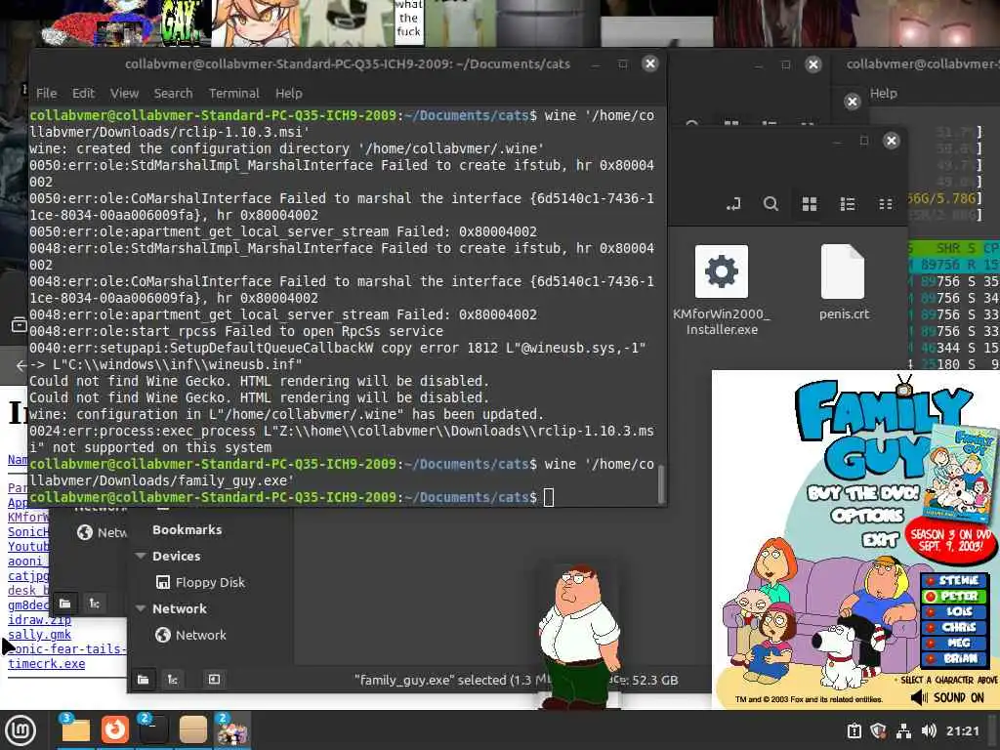Open the archive manager taskbar icon
The width and height of the screenshot is (1000, 750).
point(192,730)
